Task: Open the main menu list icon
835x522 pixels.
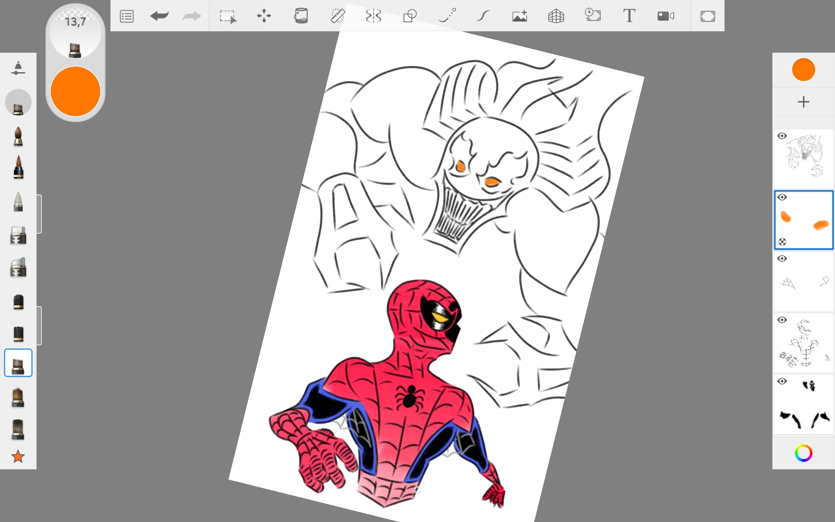Action: click(x=127, y=17)
